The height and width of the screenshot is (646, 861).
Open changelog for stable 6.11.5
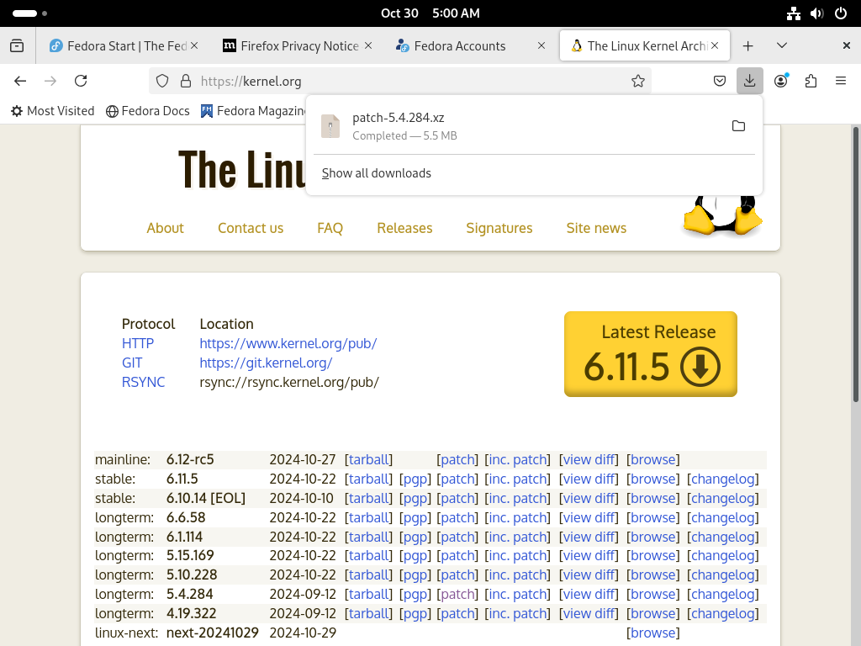coord(722,479)
